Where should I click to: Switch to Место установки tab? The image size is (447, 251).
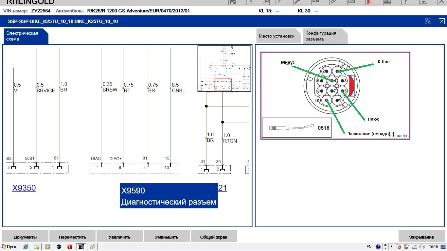tap(277, 36)
